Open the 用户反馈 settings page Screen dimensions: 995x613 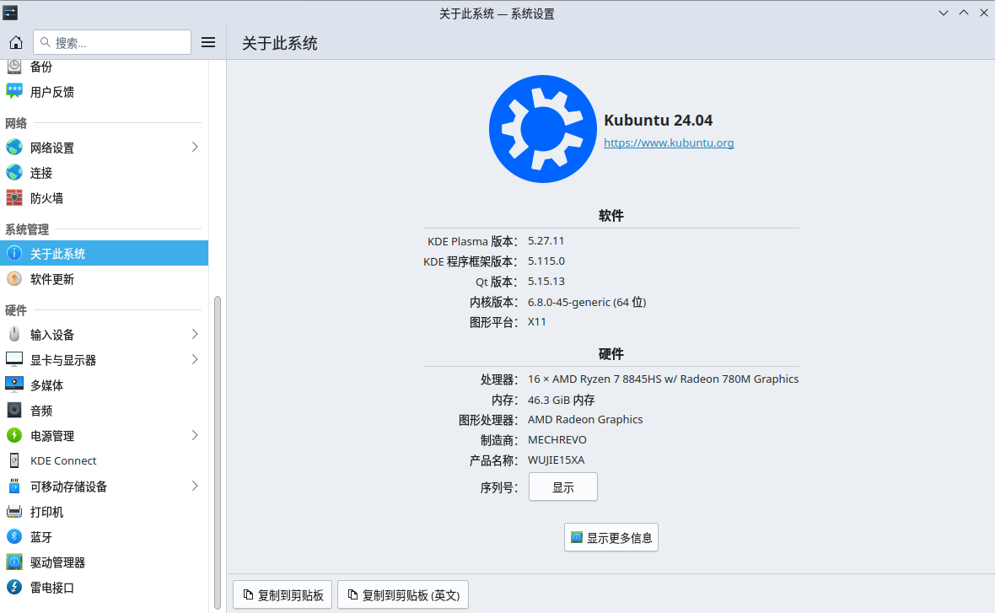pos(104,91)
